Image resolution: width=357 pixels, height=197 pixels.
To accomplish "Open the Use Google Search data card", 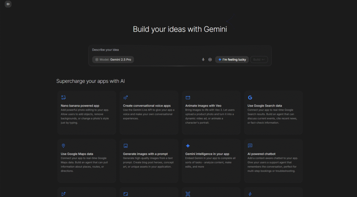I will point(273,113).
